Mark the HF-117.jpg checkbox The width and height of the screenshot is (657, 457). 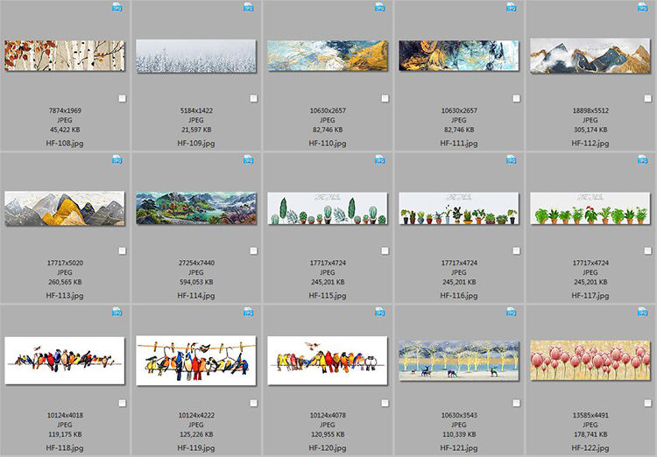point(647,251)
